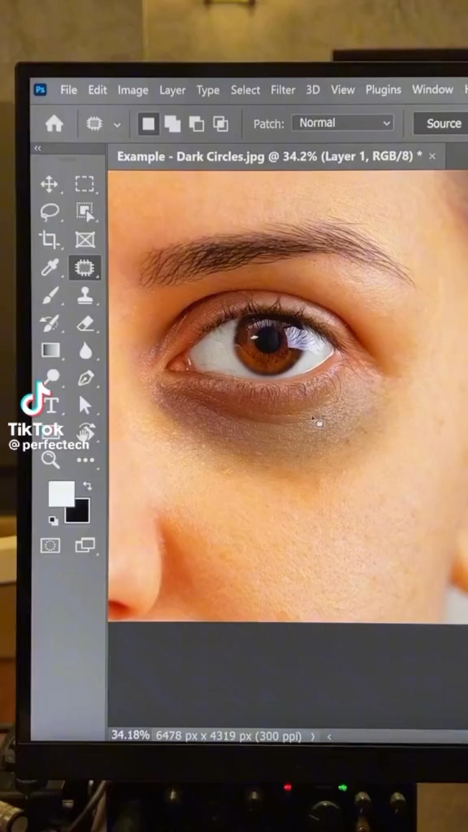
Task: Select the Example - Dark Circles.jpg tab
Action: pos(269,156)
